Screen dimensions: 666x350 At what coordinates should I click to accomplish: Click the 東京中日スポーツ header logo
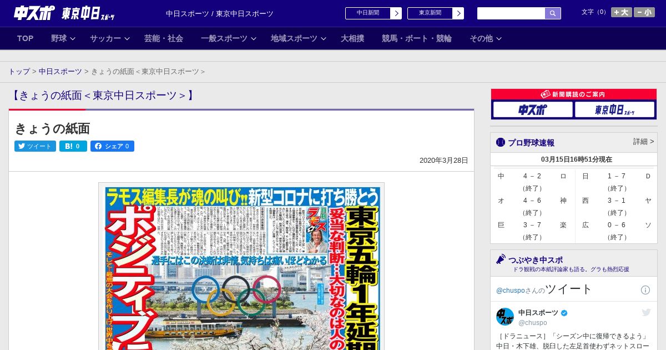tap(88, 13)
